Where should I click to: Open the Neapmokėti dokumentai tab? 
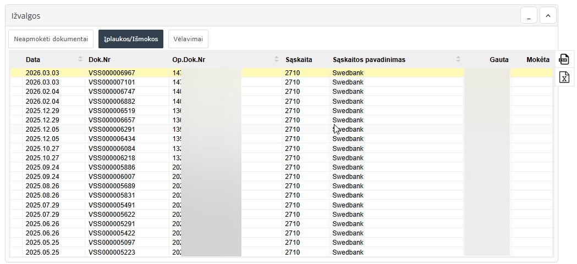coord(51,39)
